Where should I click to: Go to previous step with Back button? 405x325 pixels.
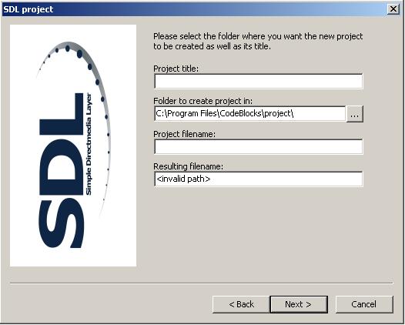tap(241, 304)
